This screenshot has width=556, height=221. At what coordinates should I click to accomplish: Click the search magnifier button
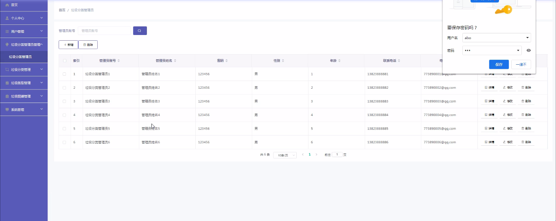click(140, 31)
